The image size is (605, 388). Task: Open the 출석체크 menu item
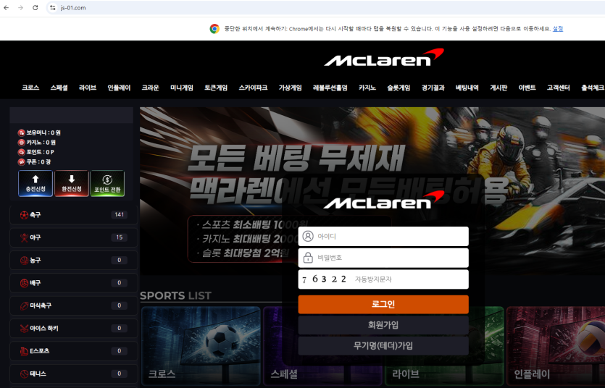click(593, 88)
